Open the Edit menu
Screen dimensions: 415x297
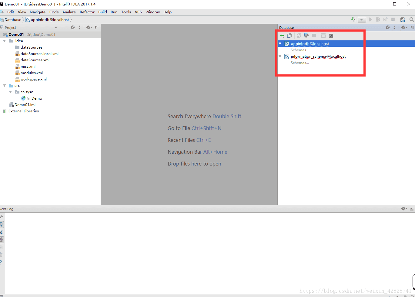[x=11, y=12]
